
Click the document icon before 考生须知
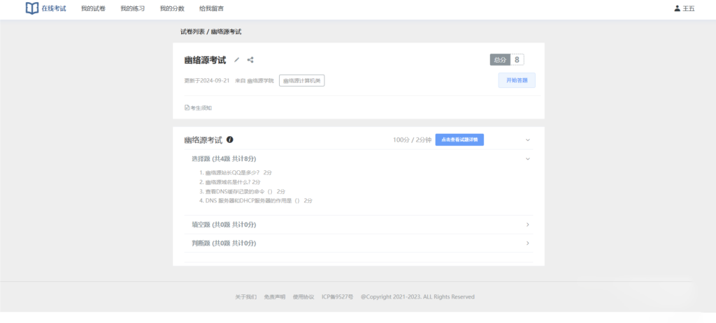(187, 108)
